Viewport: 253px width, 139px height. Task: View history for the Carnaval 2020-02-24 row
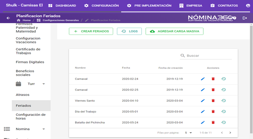pos(223,79)
